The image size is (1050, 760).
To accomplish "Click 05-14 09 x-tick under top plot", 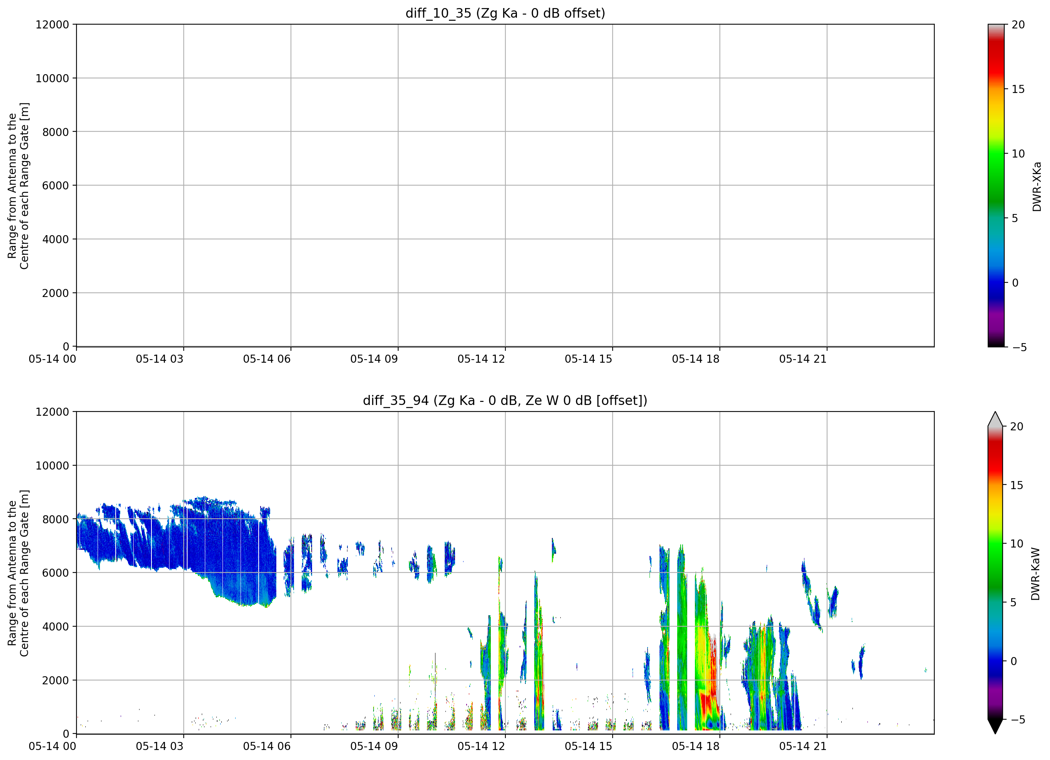I will click(x=374, y=359).
